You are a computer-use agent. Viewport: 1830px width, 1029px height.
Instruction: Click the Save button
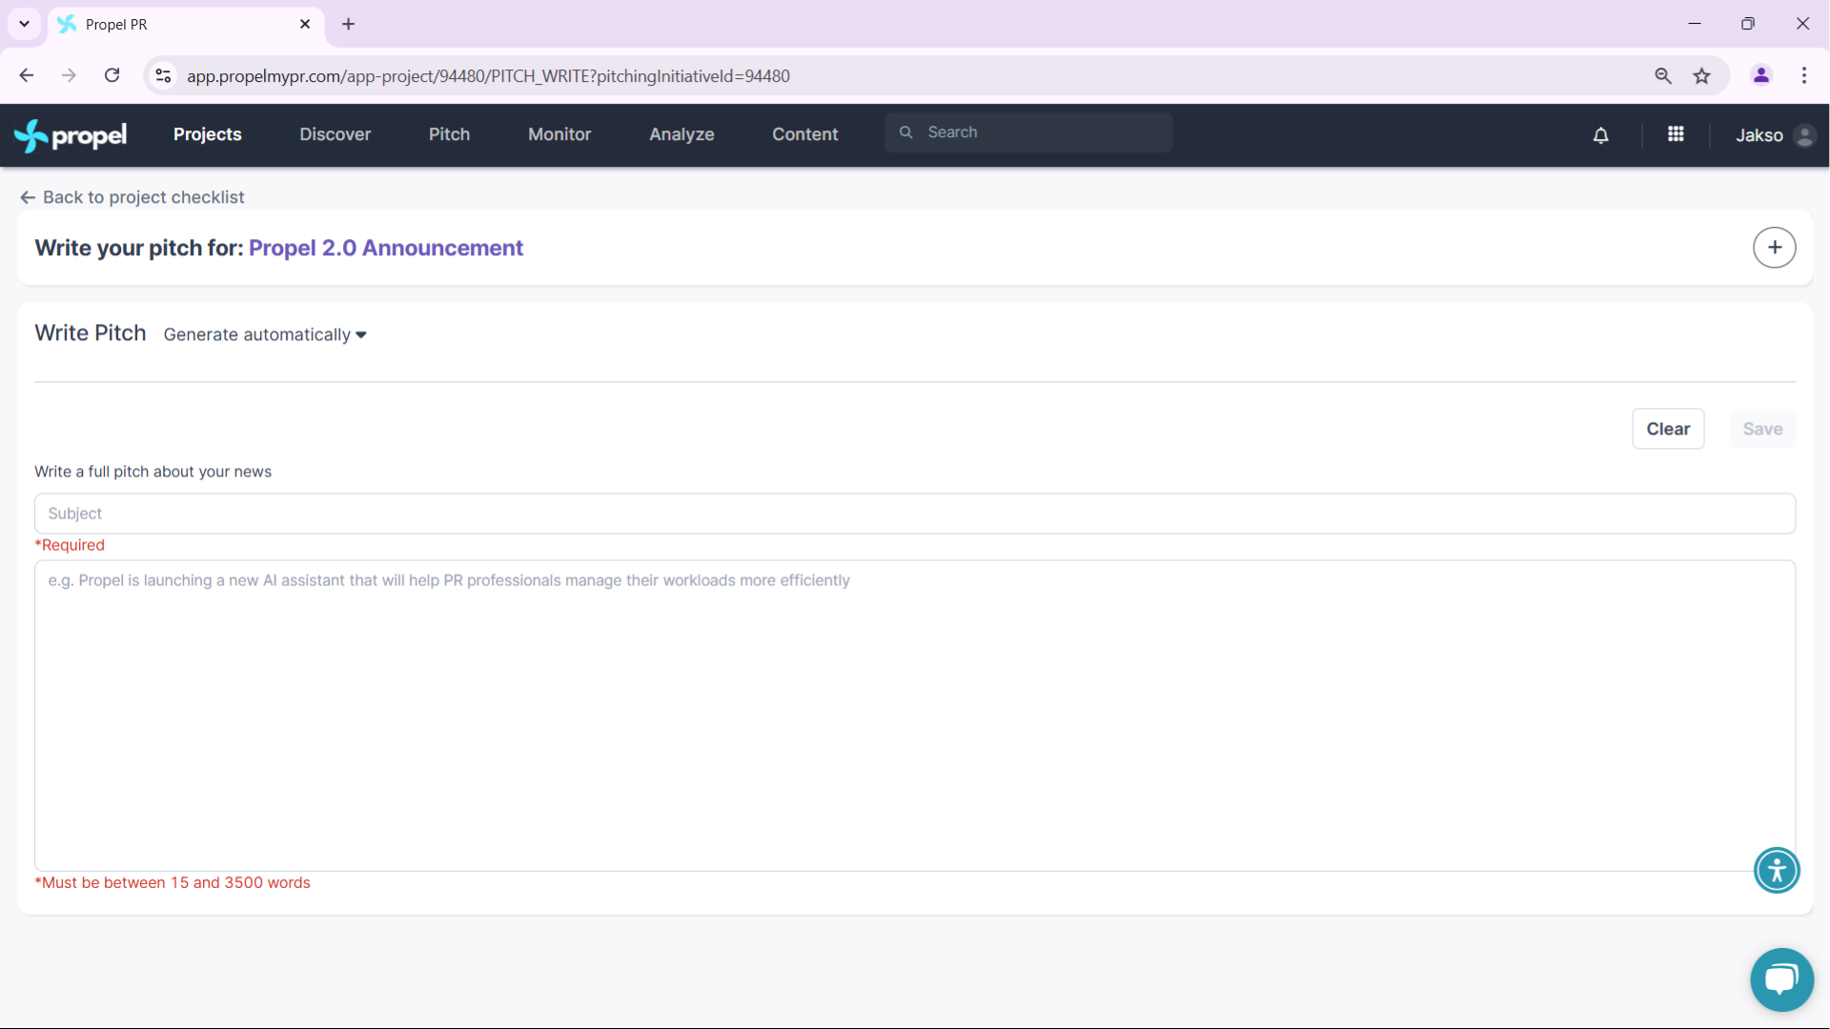tap(1762, 429)
